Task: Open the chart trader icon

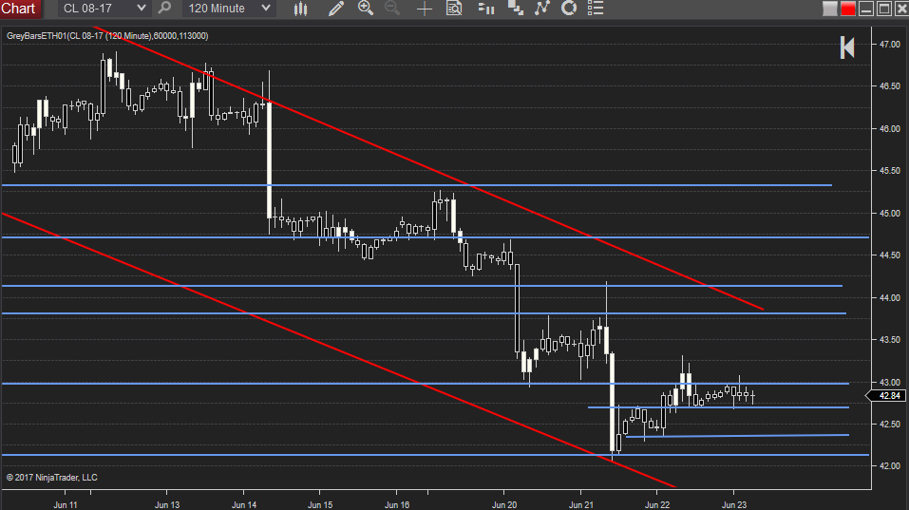Action: [485, 9]
